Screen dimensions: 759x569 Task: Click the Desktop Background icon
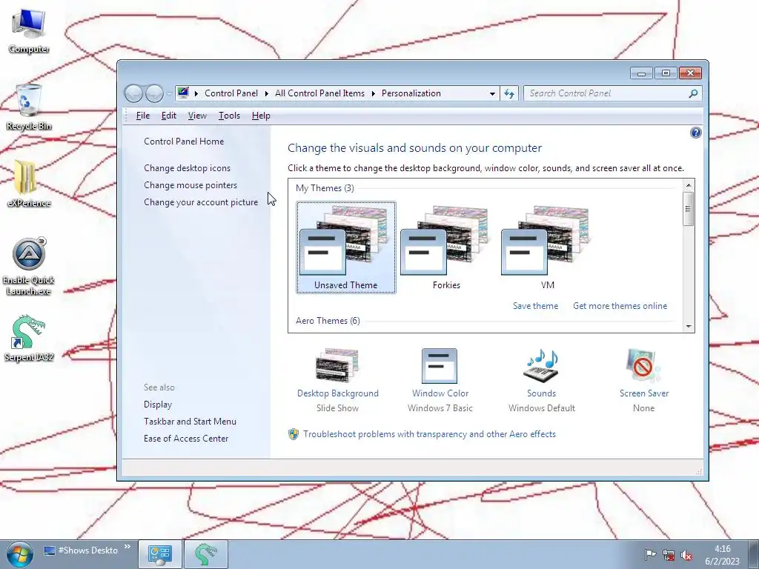(x=337, y=365)
